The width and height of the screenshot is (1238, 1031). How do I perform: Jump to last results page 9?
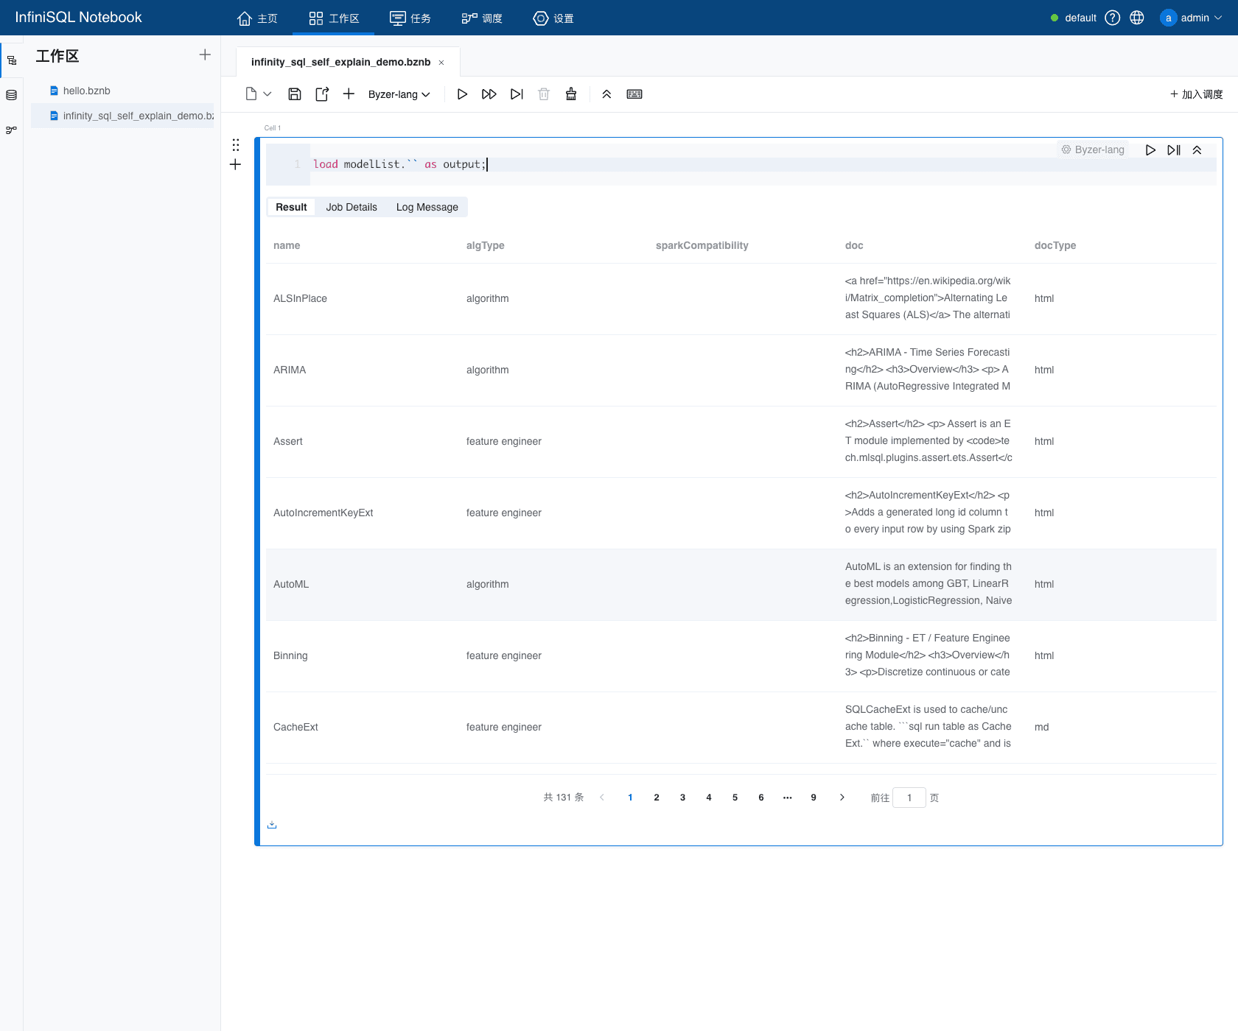(x=814, y=798)
